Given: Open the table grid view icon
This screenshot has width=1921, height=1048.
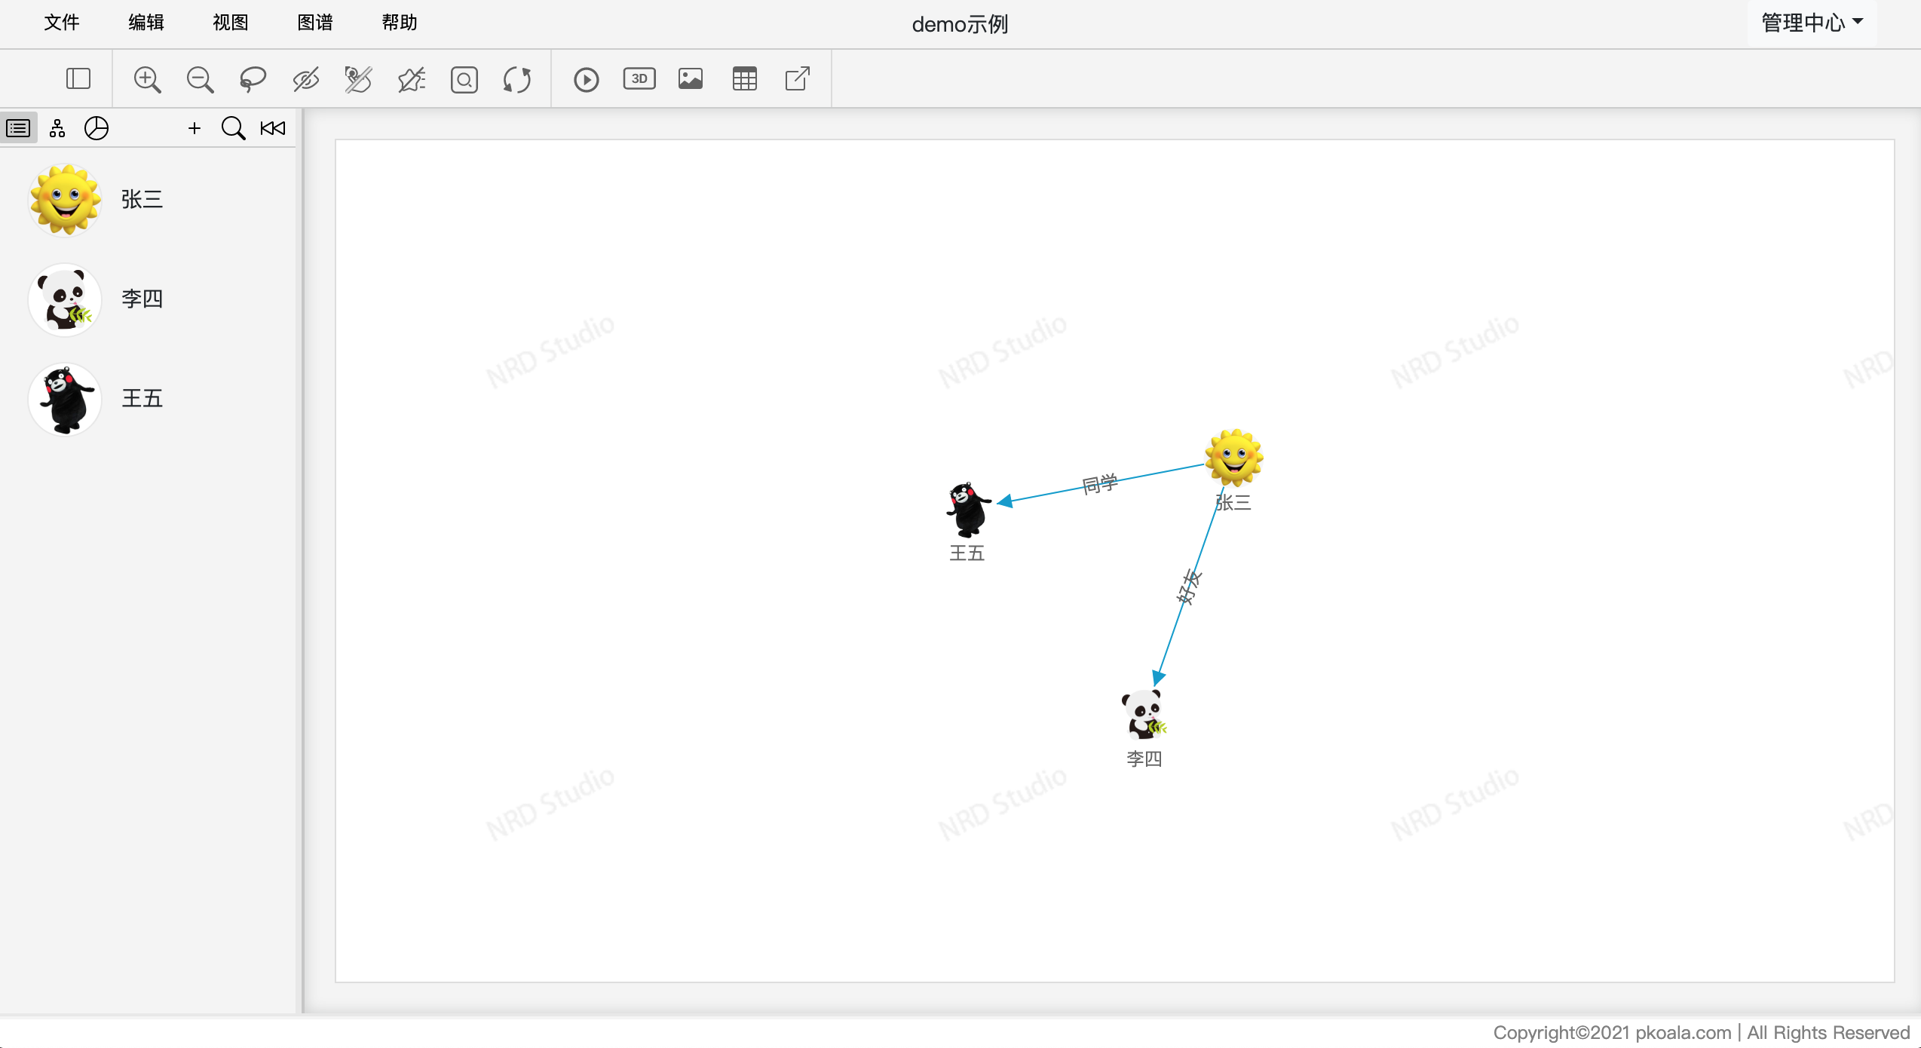Looking at the screenshot, I should (x=744, y=79).
